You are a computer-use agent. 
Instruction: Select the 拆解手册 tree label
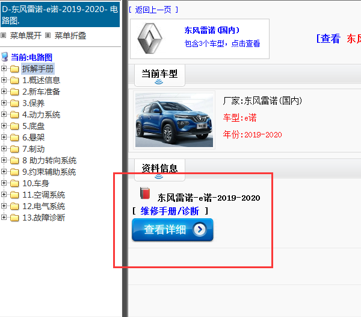[38, 69]
